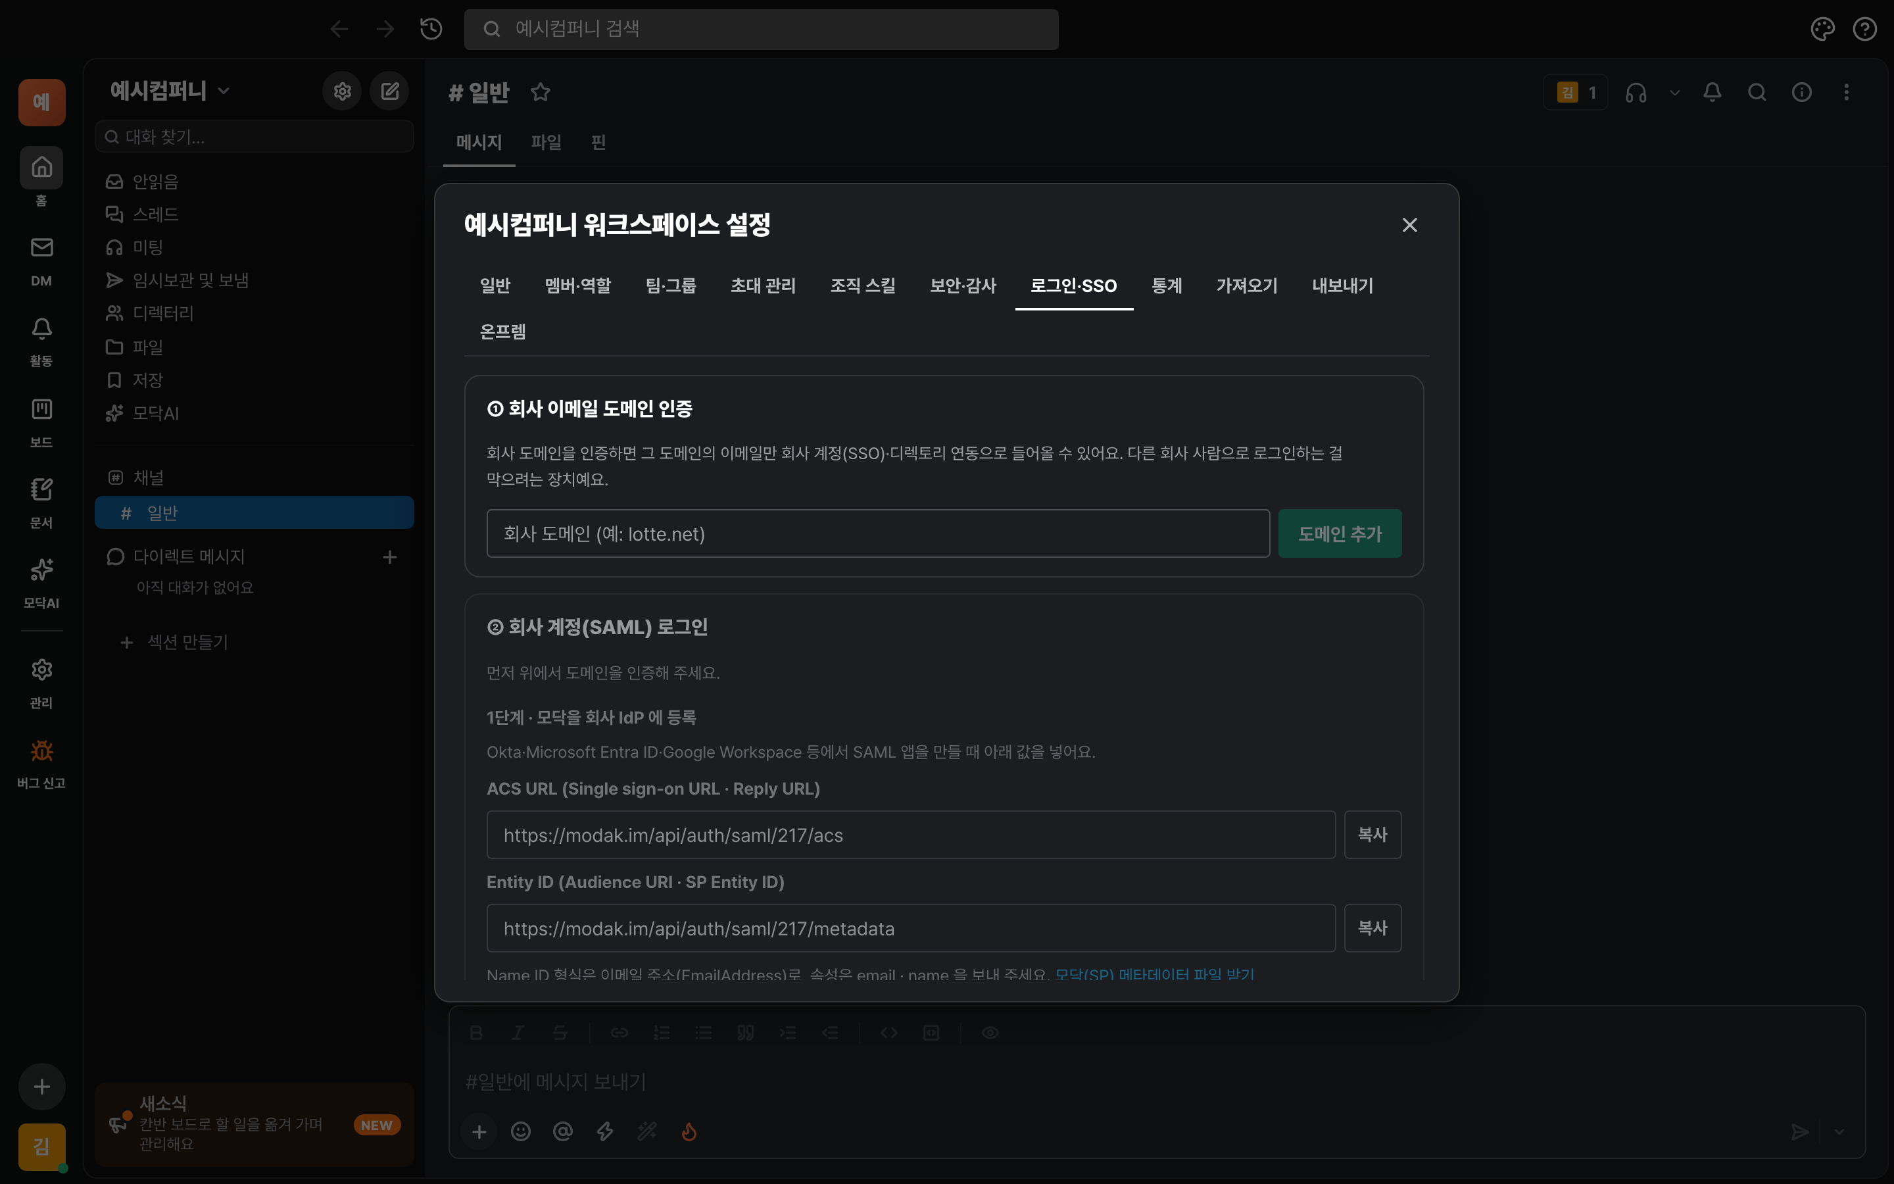Go to 홈 in the left rail

tap(41, 177)
